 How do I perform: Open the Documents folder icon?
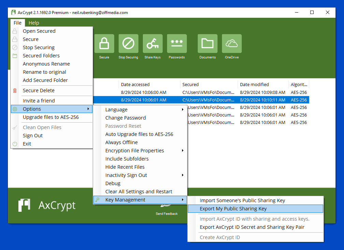click(x=207, y=44)
